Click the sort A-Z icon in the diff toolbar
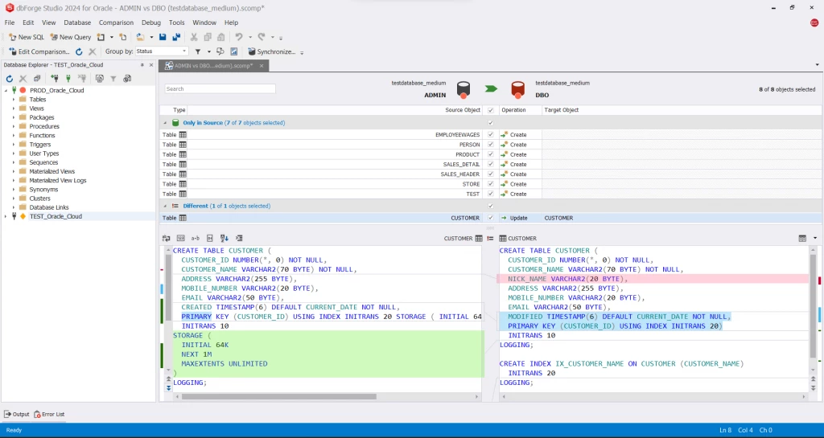Screen dimensions: 824x438 [225, 238]
